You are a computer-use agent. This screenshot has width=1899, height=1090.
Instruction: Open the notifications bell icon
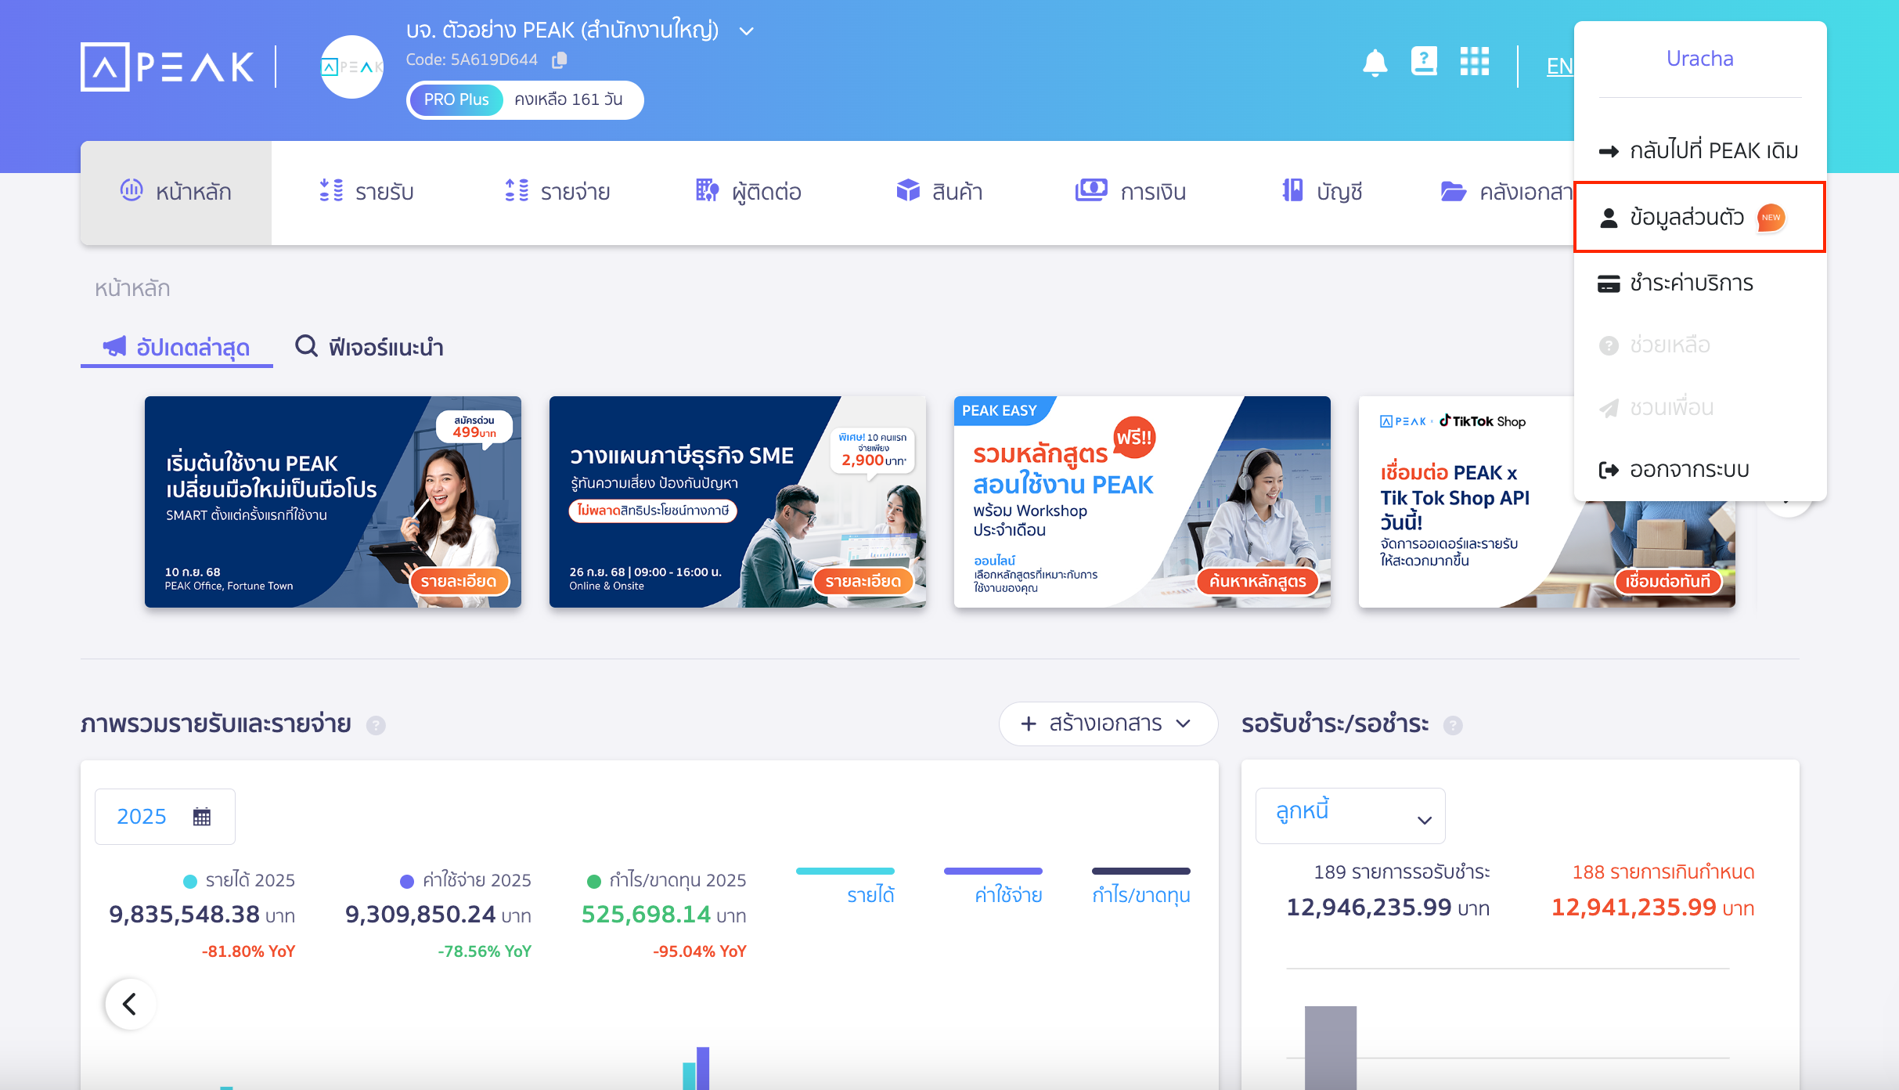click(1375, 62)
